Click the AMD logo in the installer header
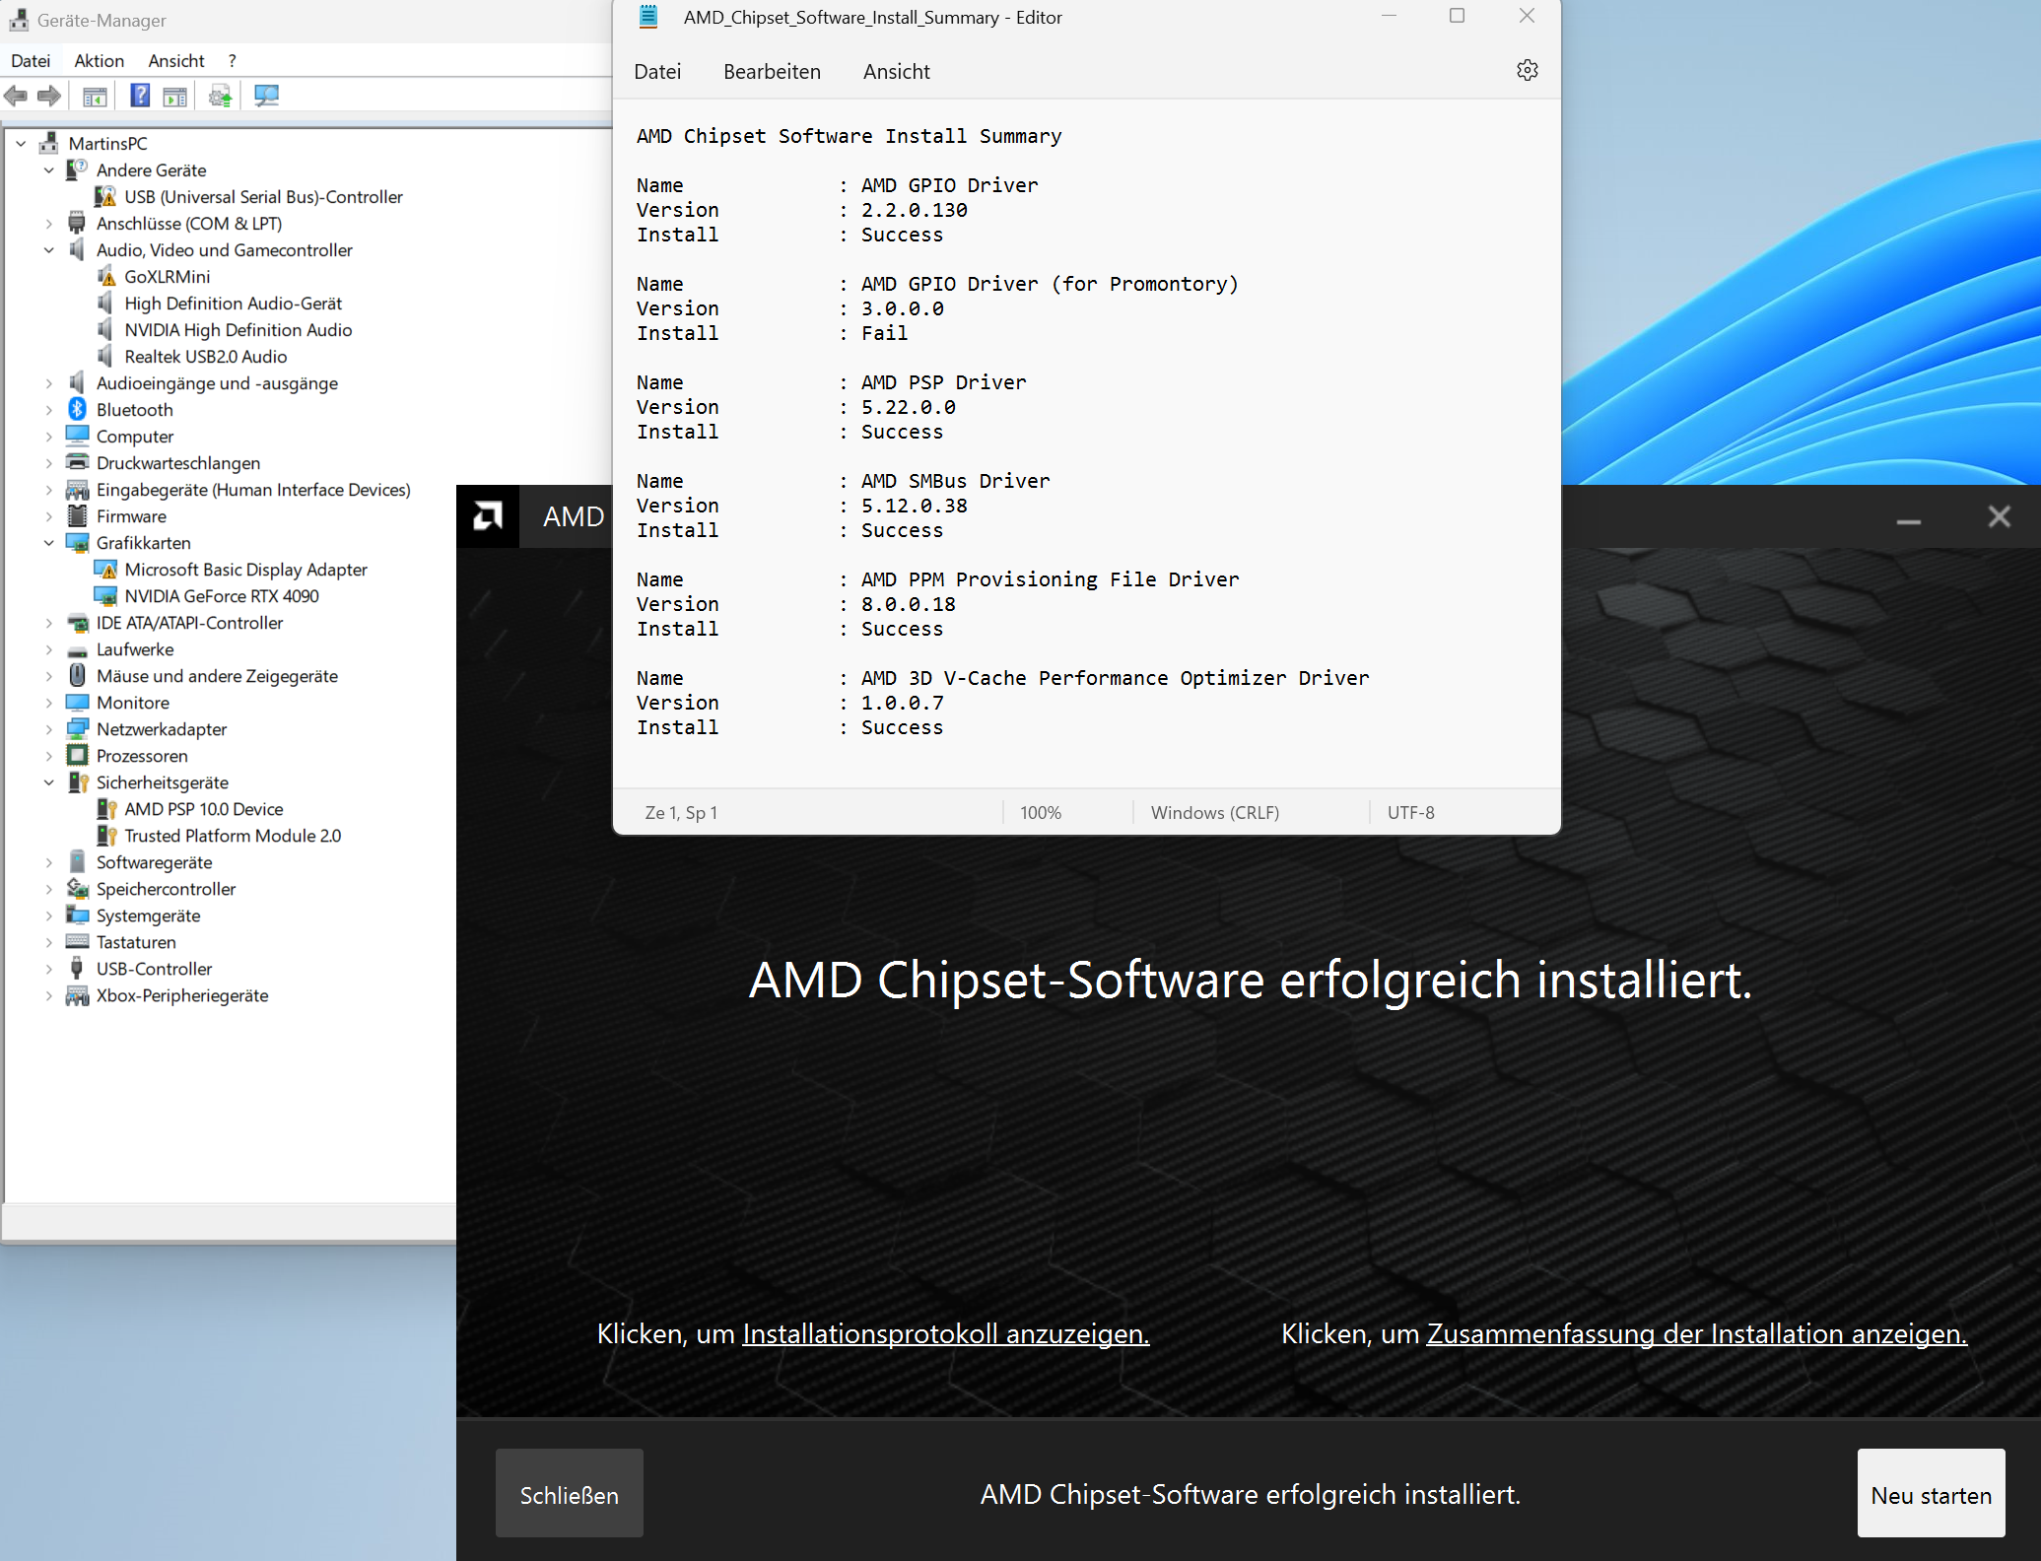Screen dimensions: 2041x1561 488,515
